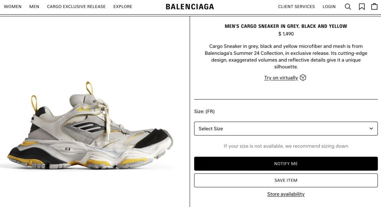Image resolution: width=381 pixels, height=207 pixels.
Task: Click the Balenciaga logo
Action: (x=190, y=7)
